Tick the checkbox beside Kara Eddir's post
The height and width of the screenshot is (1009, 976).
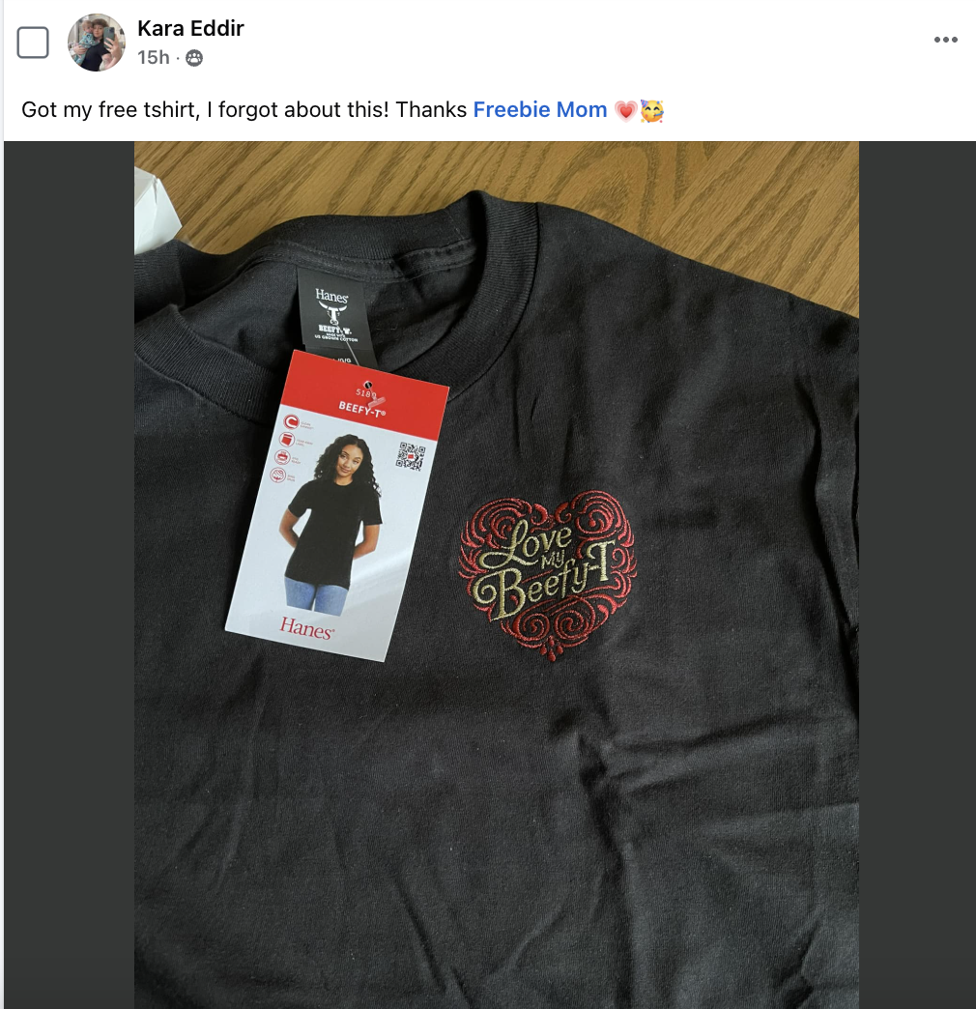(x=33, y=43)
